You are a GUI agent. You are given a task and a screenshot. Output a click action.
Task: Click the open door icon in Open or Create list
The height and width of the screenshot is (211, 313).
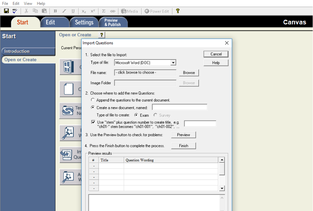pos(69,67)
